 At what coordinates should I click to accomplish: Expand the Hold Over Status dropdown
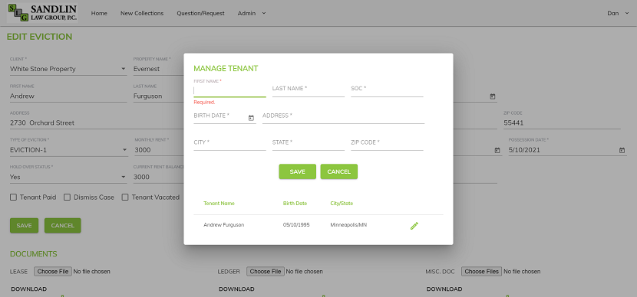[x=68, y=177]
